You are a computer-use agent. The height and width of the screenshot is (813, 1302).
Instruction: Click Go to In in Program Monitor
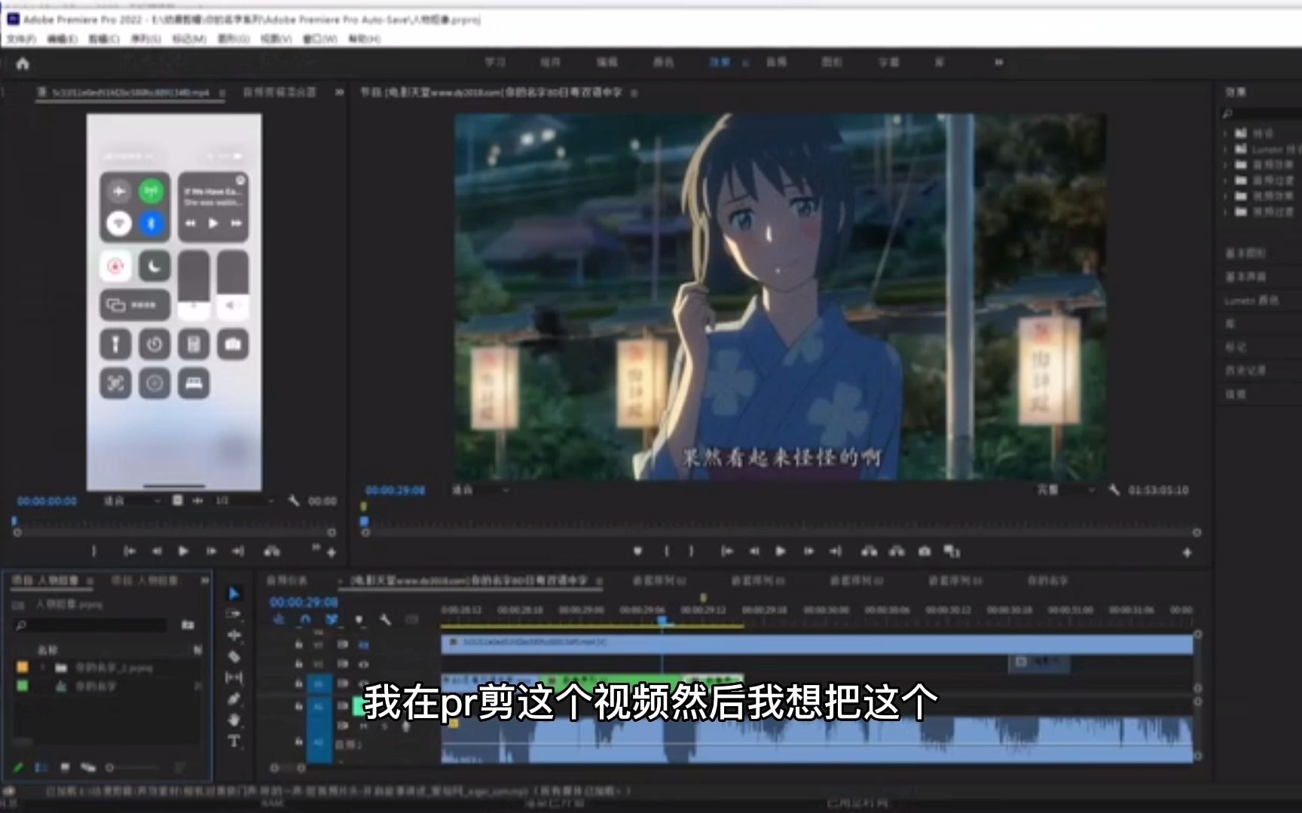point(726,552)
